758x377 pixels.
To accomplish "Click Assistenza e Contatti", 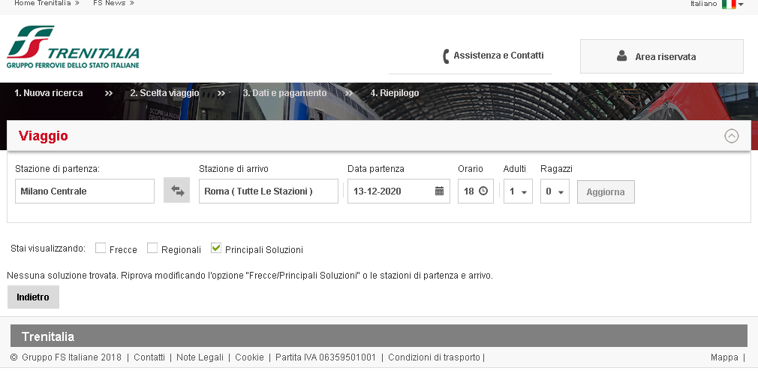I will (498, 56).
